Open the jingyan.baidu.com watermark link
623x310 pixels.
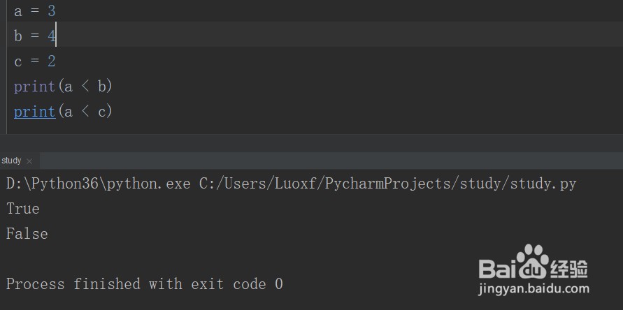click(534, 288)
